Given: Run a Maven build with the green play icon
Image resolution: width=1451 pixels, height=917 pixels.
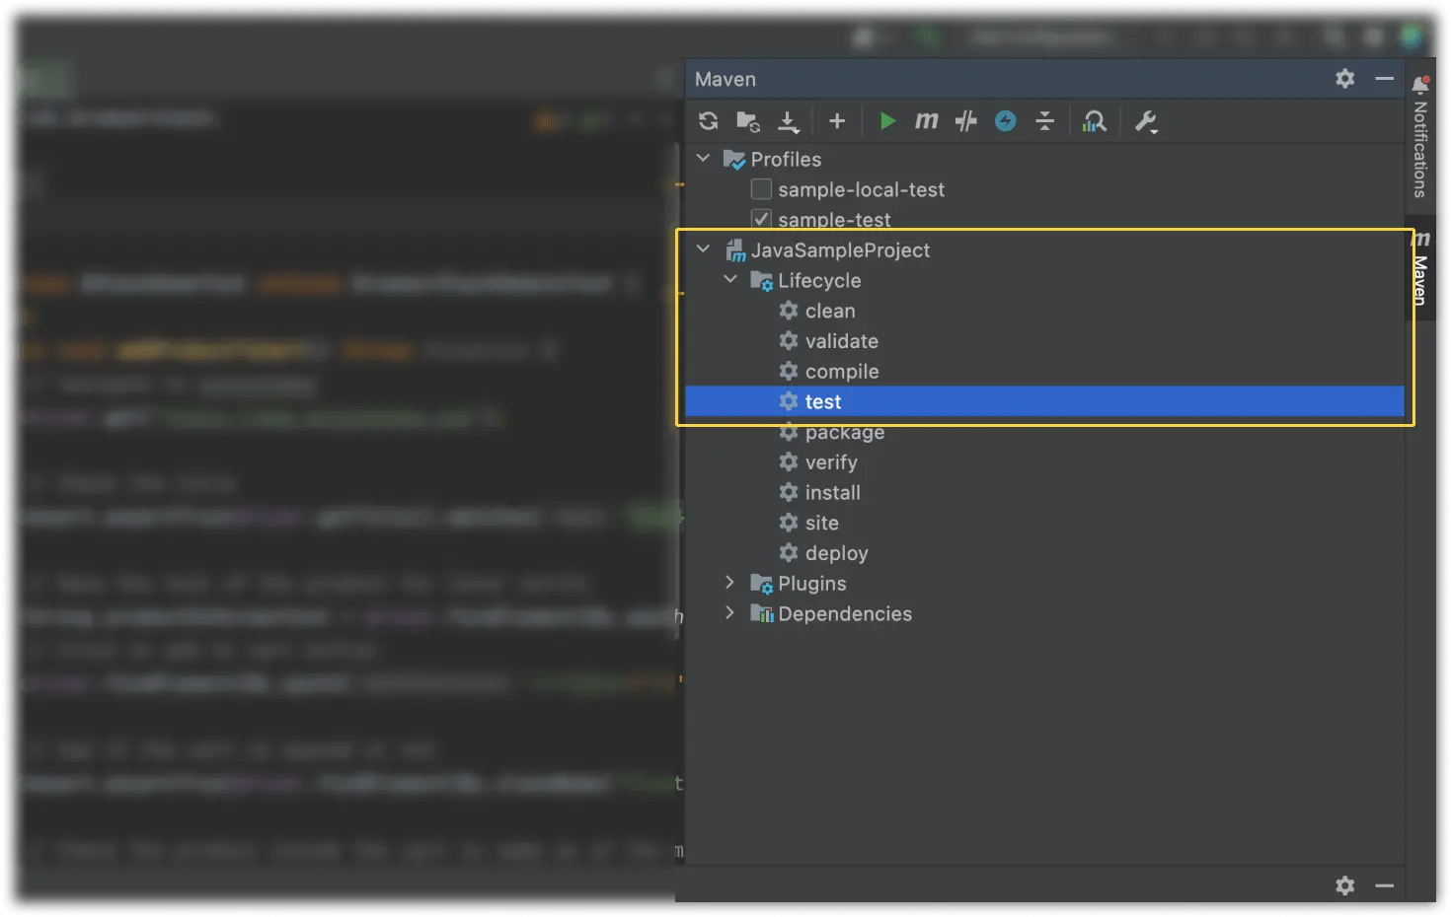Looking at the screenshot, I should [x=886, y=120].
